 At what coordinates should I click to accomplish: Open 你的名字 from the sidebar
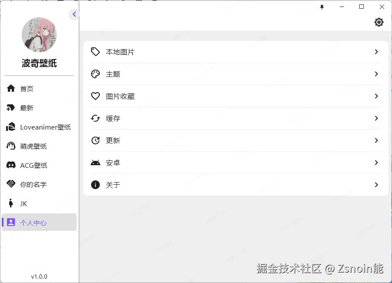coord(39,184)
